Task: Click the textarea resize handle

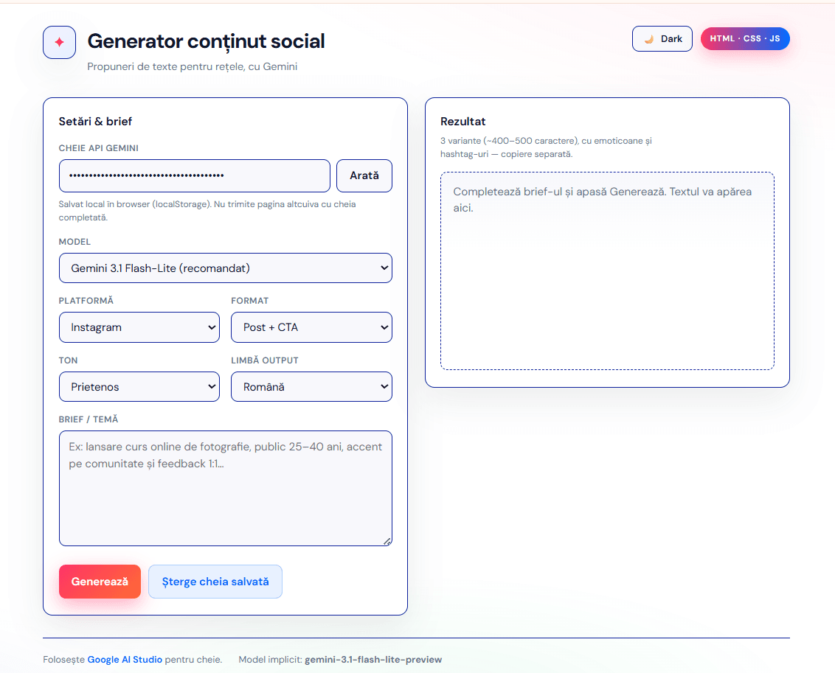Action: click(387, 541)
